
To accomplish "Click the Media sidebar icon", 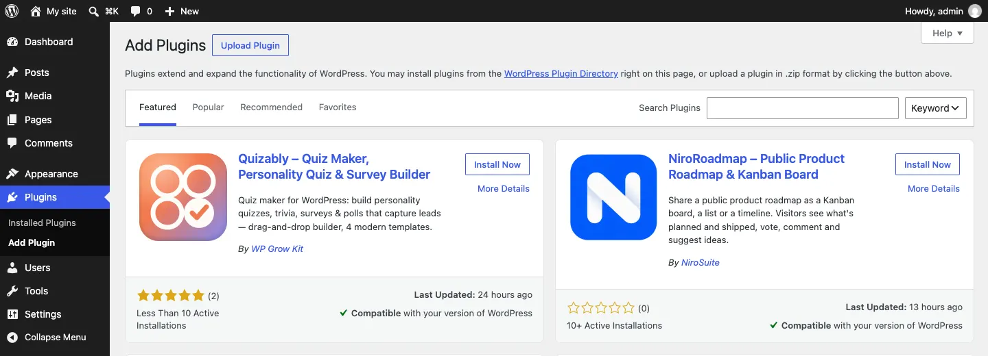I will click(x=12, y=96).
